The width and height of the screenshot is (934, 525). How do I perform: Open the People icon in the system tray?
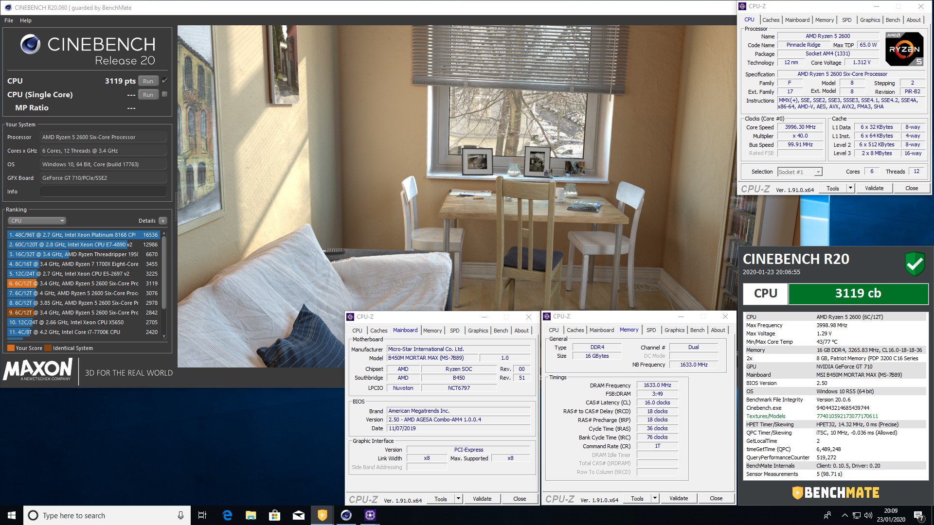[x=827, y=515]
